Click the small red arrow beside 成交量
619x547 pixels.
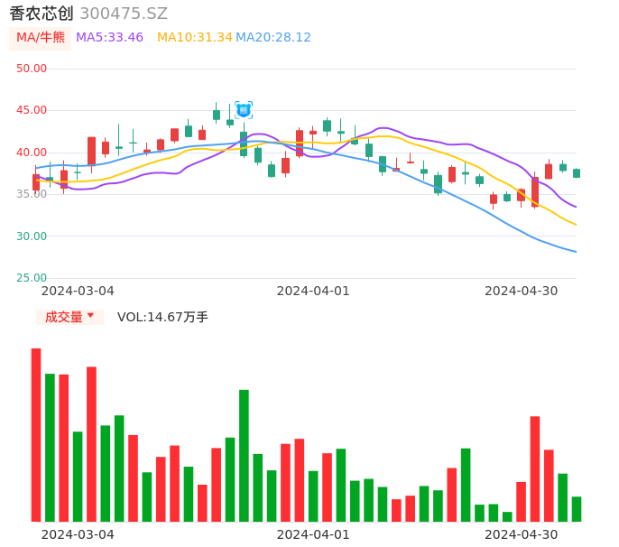(90, 316)
